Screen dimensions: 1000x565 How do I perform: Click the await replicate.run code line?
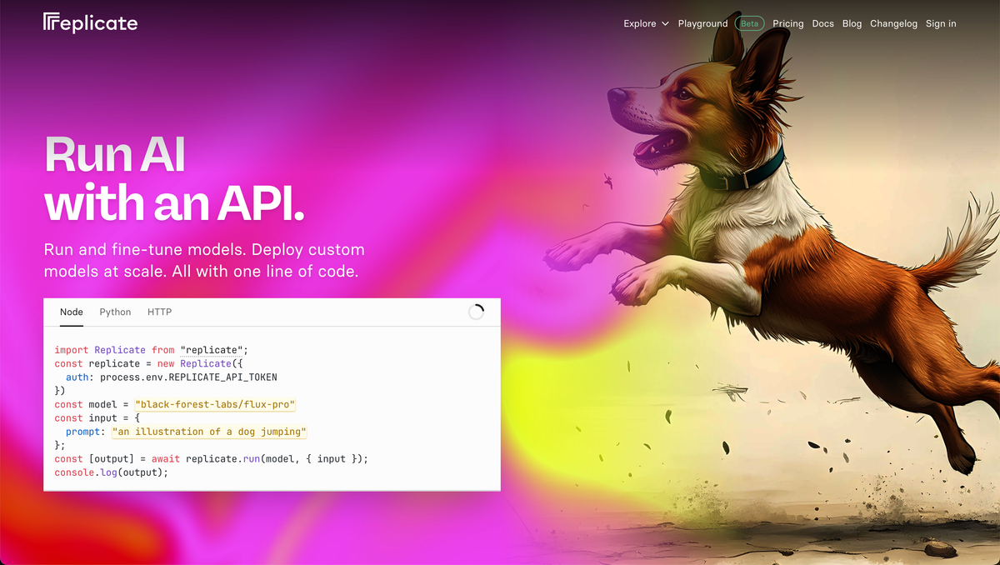[x=211, y=458]
